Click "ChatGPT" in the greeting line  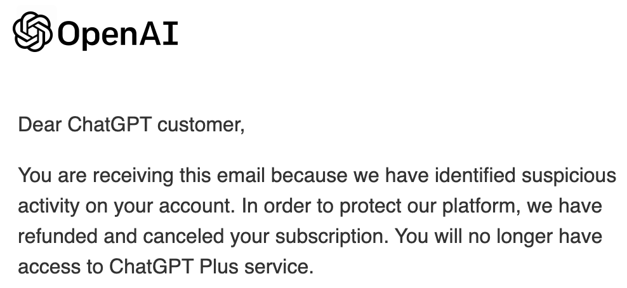(109, 124)
